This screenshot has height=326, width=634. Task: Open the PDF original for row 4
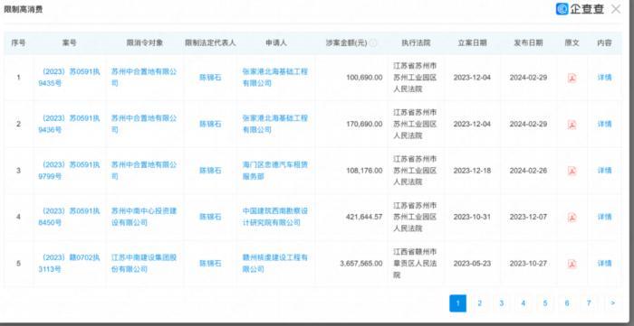572,218
